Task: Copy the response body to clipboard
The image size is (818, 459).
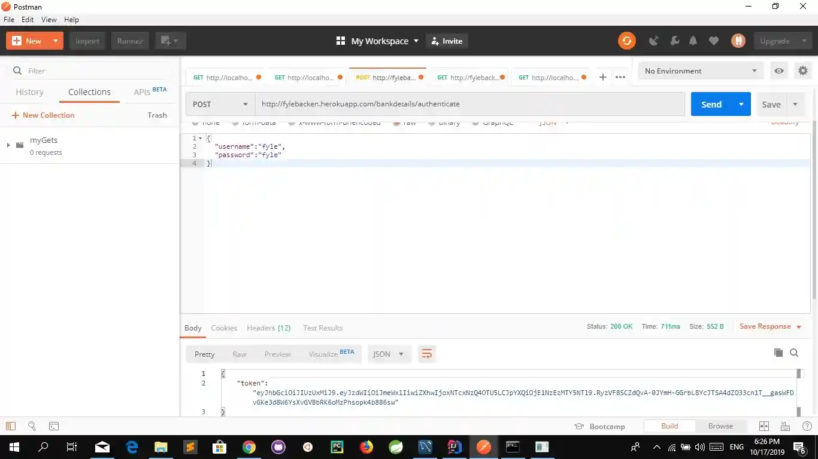Action: pos(778,353)
